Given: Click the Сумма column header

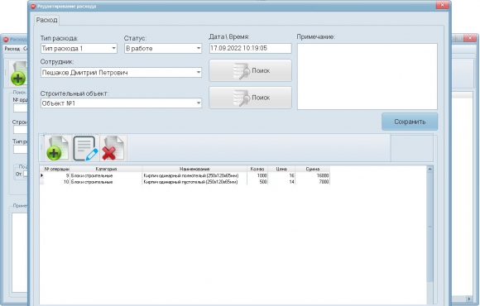Looking at the screenshot, I should [x=313, y=169].
